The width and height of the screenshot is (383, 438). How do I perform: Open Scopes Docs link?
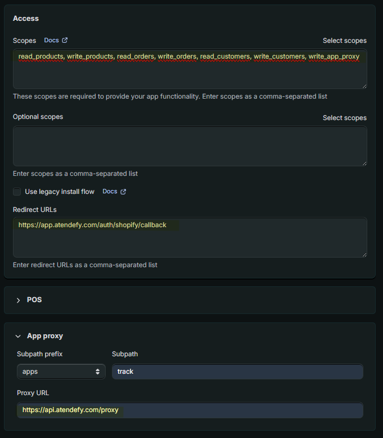(52, 40)
